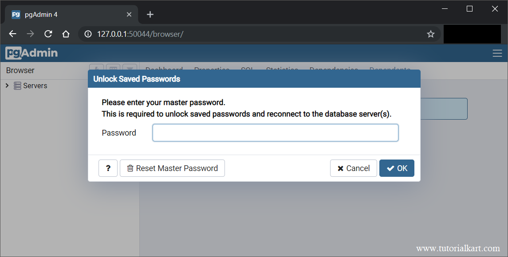Click the back navigation arrow
Image resolution: width=508 pixels, height=257 pixels.
coord(12,34)
